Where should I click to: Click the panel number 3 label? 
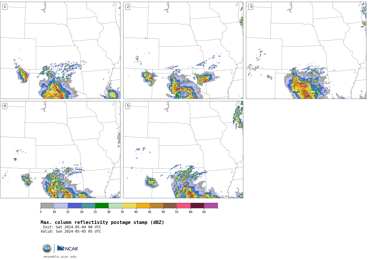[x=251, y=7]
